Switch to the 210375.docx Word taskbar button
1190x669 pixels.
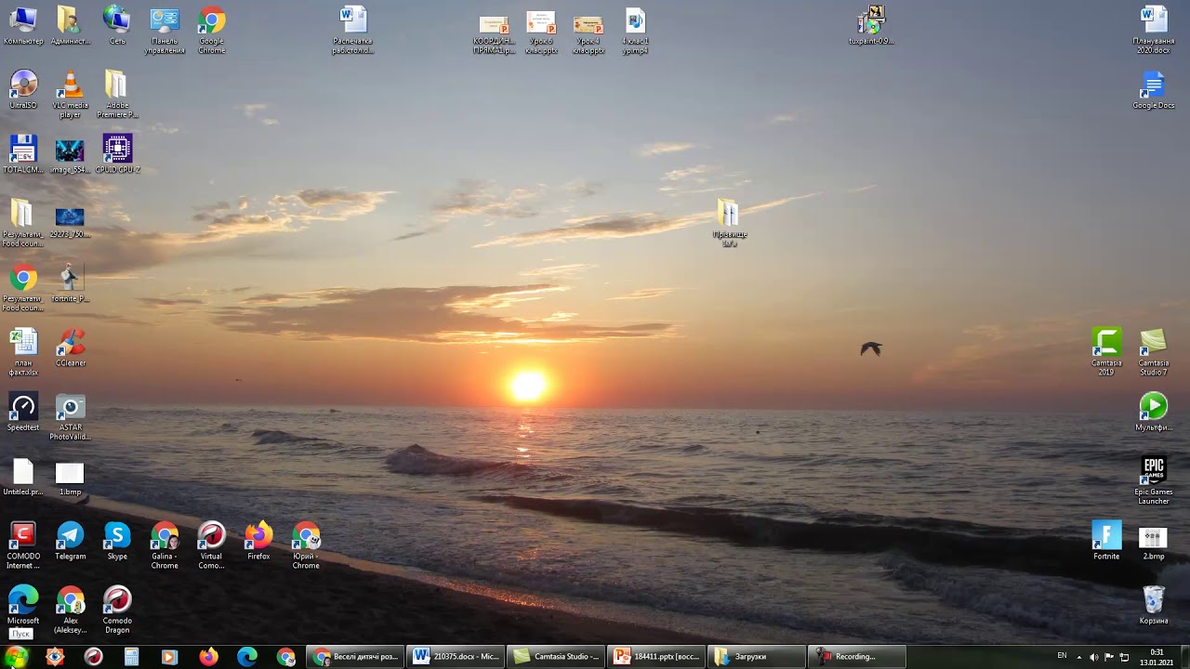click(x=456, y=657)
